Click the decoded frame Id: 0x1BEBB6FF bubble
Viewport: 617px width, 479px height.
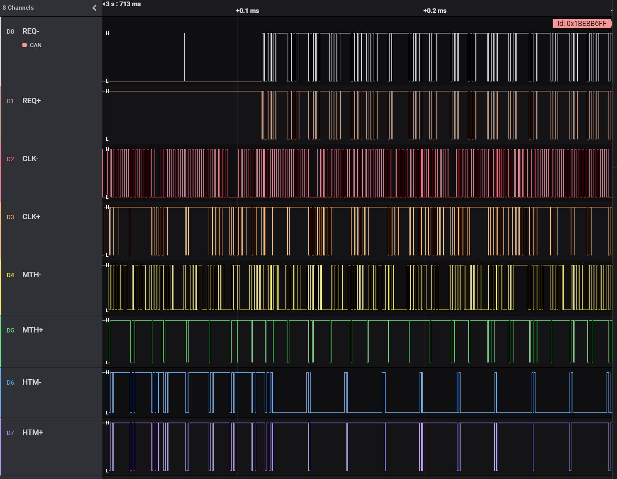coord(582,24)
